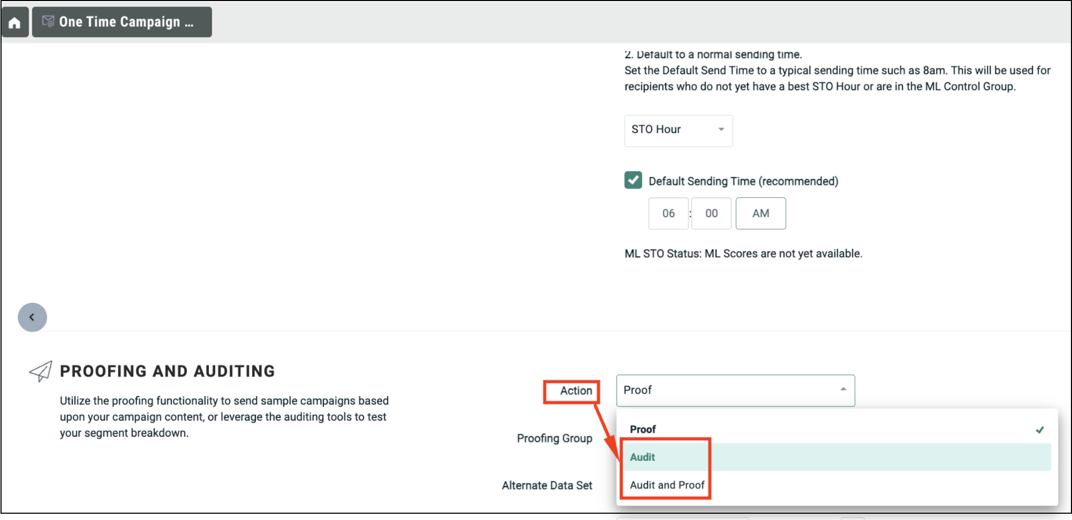Collapse the Action dropdown using its caret
The image size is (1072, 520).
[x=843, y=389]
